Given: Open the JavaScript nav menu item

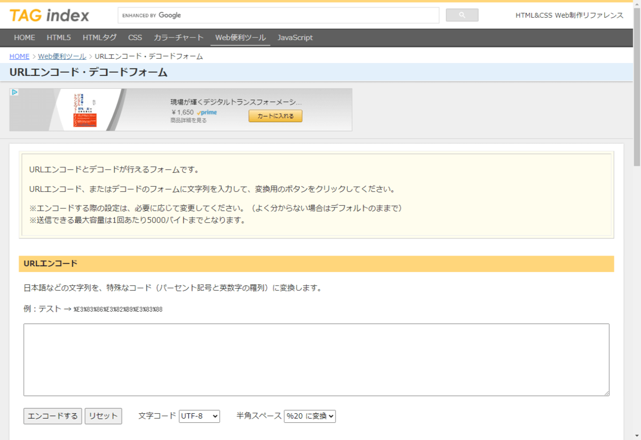Looking at the screenshot, I should [x=295, y=37].
